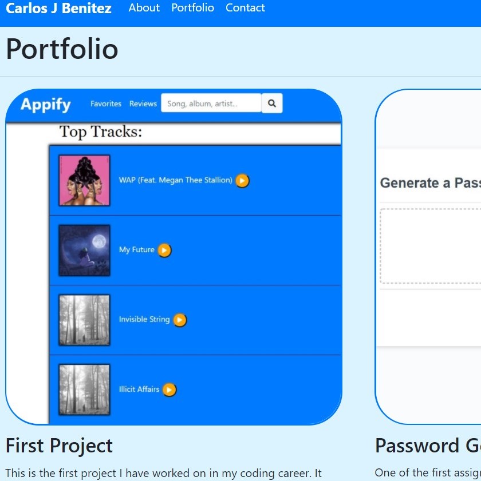The image size is (481, 481).
Task: Click the Carlos J Benitez brand link
Action: tap(58, 8)
